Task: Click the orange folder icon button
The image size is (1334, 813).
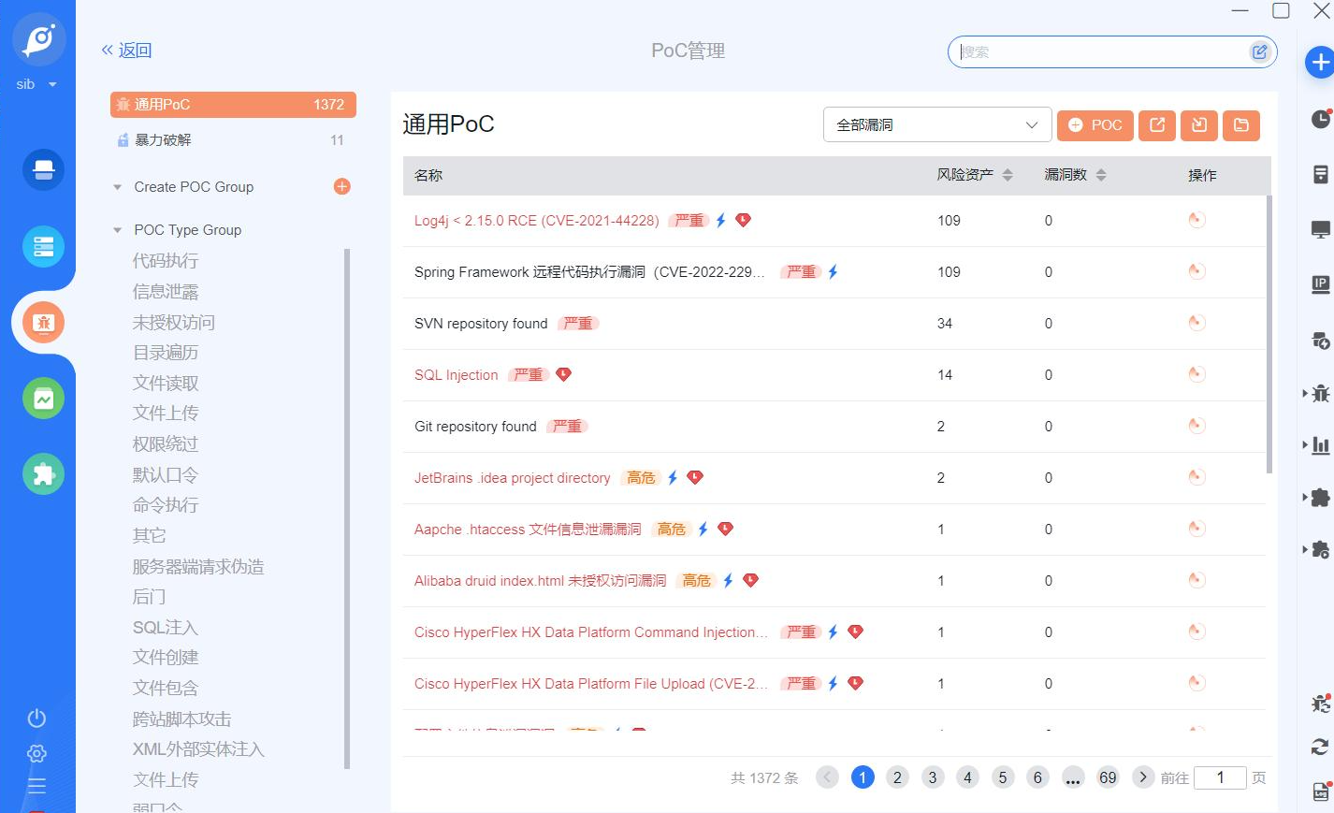Action: (x=1241, y=125)
